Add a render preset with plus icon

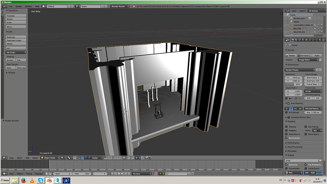[317, 70]
